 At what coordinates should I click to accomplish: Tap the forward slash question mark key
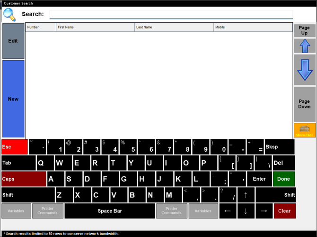pyautogui.click(x=228, y=195)
